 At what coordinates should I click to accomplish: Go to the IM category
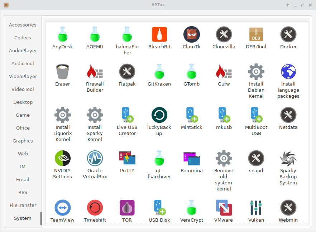(23, 166)
